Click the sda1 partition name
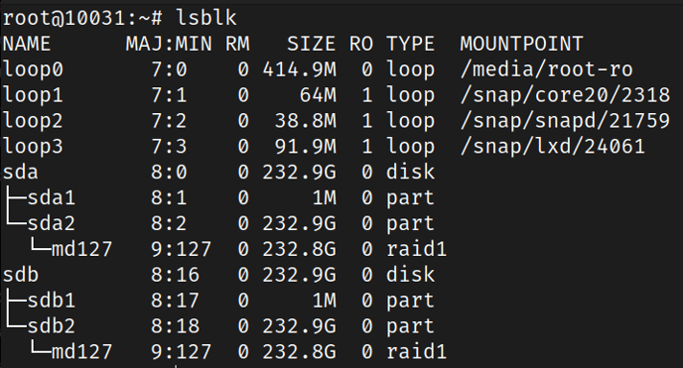The image size is (683, 368). point(52,198)
